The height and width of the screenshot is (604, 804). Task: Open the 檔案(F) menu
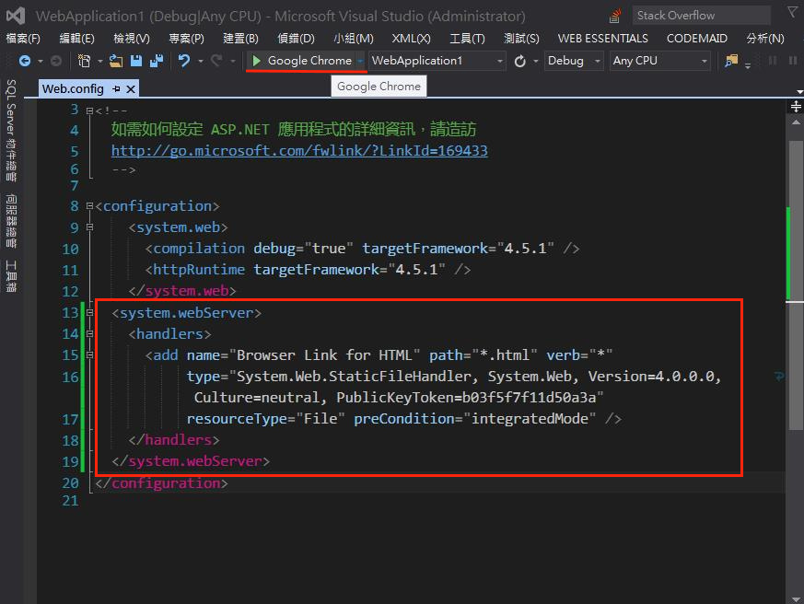click(23, 39)
